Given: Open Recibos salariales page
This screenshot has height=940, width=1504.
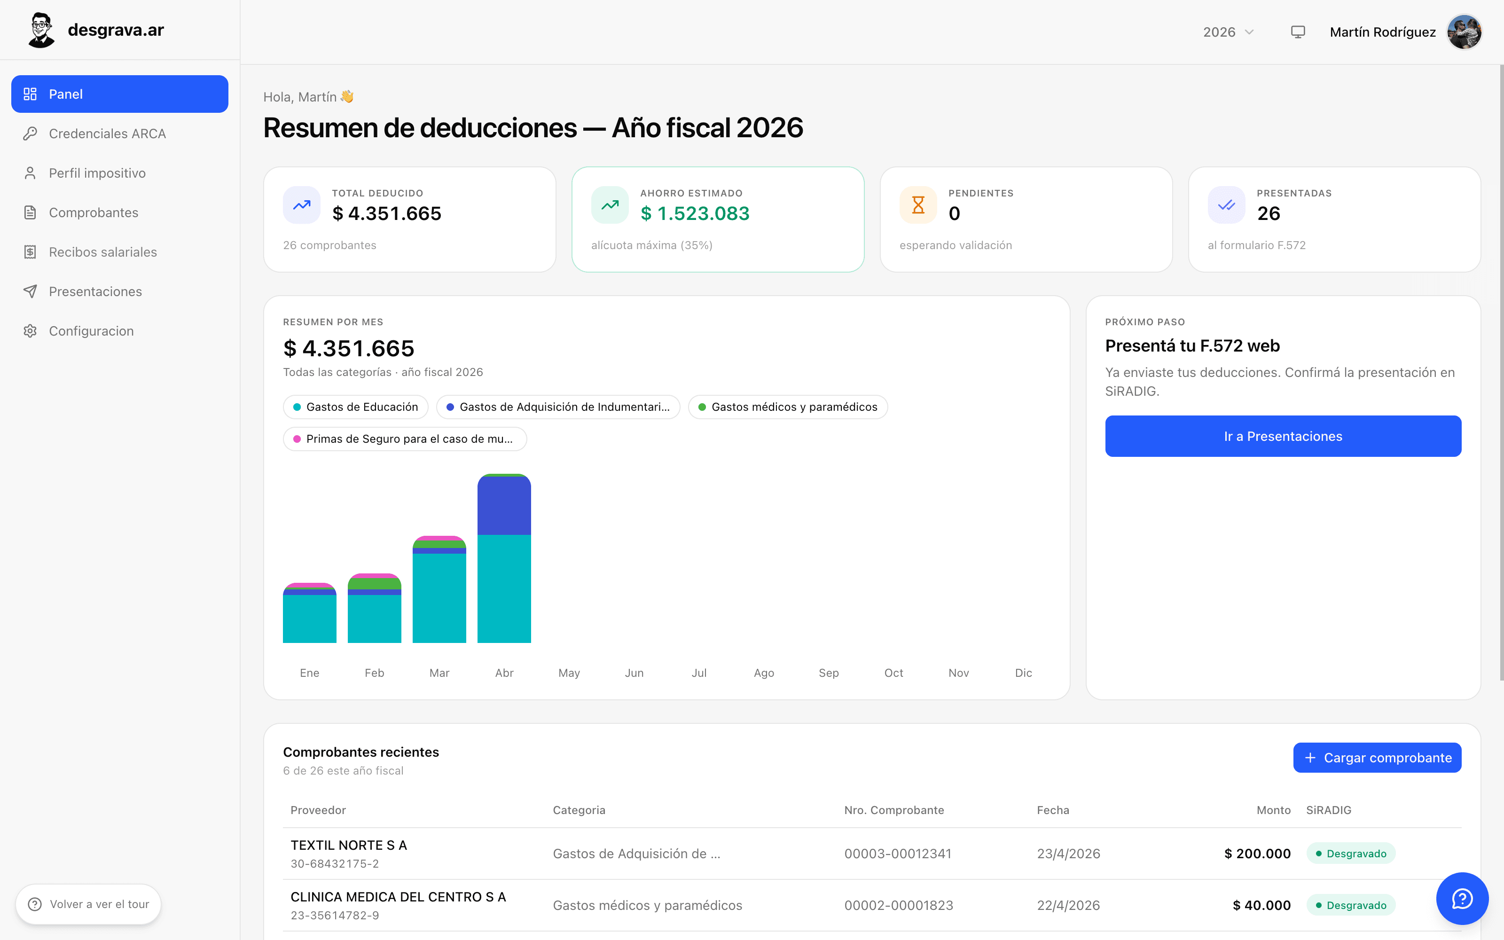Looking at the screenshot, I should click(120, 252).
